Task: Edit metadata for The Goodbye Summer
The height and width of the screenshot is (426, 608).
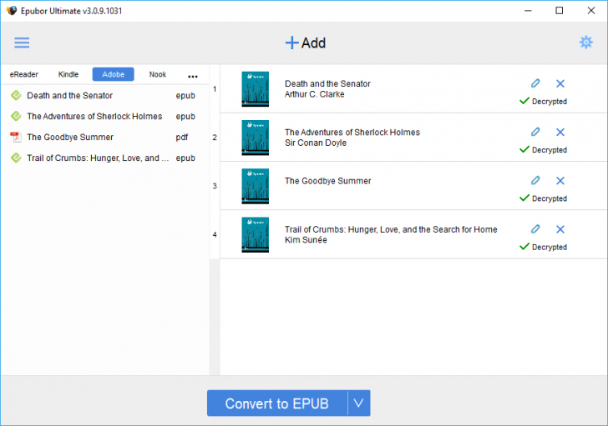Action: pos(535,180)
